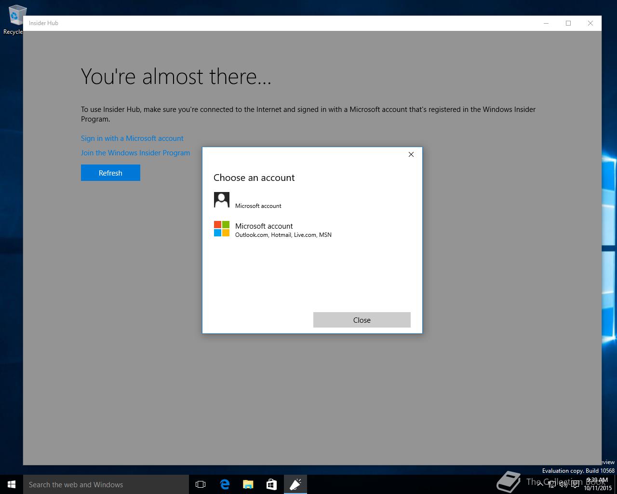Image resolution: width=617 pixels, height=494 pixels.
Task: Click the Refresh button in Insider Hub
Action: point(110,173)
